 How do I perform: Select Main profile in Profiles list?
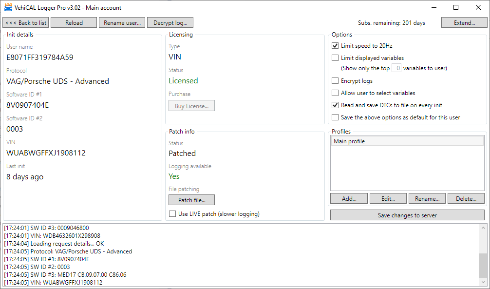click(407, 141)
